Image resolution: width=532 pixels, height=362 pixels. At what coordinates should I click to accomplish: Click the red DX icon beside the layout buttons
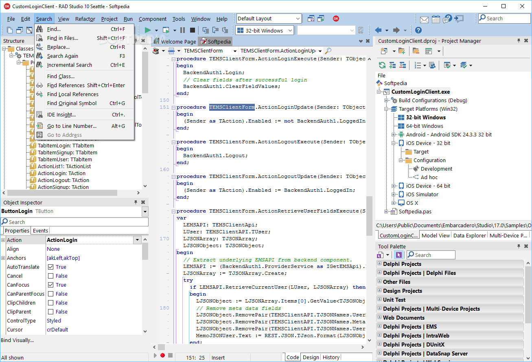point(336,18)
